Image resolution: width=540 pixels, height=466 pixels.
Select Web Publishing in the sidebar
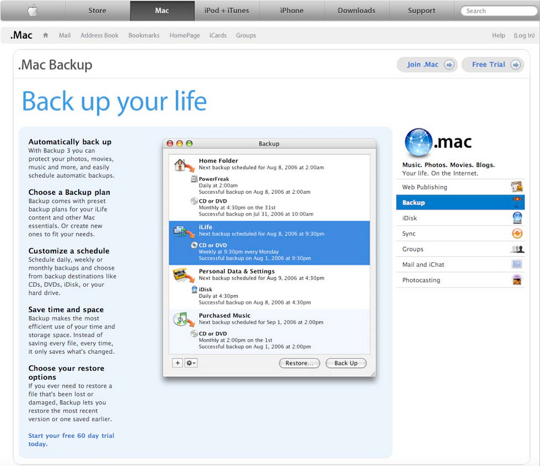tap(460, 187)
